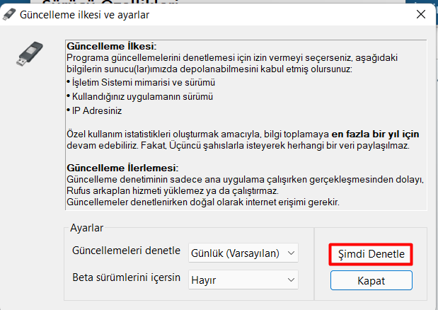Image resolution: width=438 pixels, height=310 pixels.
Task: Click the Ayarlar group box label
Action: 87,229
